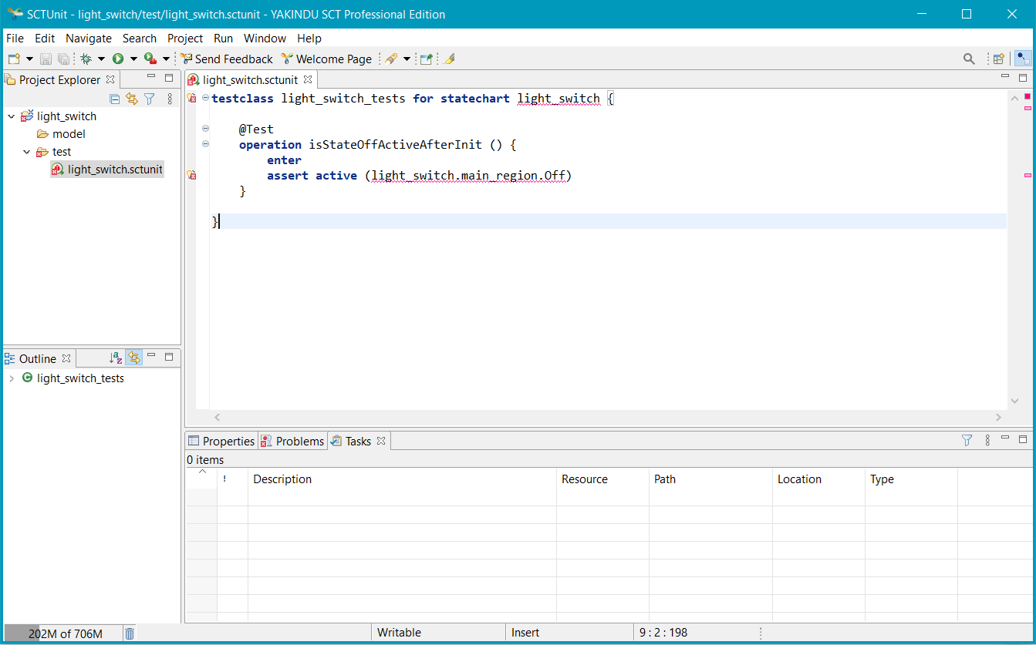Collapse the test folder in Project Explorer

point(27,152)
